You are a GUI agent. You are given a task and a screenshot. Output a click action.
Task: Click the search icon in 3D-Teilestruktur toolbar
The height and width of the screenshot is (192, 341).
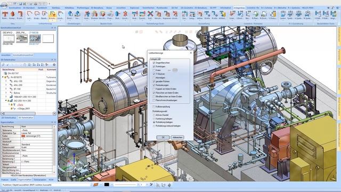[x=3, y=65]
